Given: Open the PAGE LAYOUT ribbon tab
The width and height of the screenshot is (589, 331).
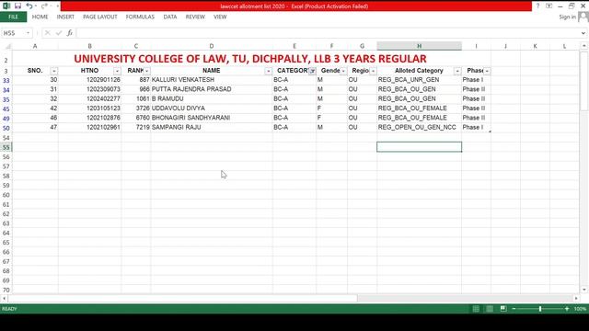Looking at the screenshot, I should [x=100, y=17].
